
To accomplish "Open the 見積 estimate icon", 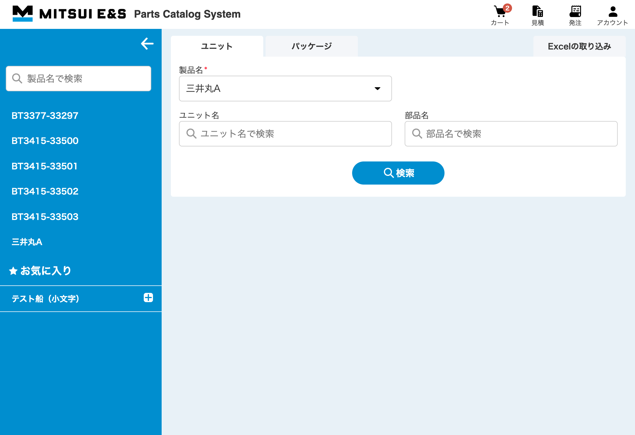I will [x=537, y=12].
